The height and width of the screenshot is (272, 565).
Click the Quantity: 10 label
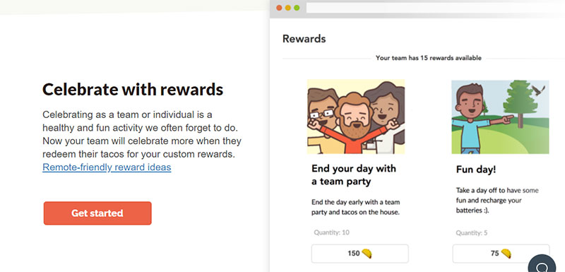[x=331, y=232]
